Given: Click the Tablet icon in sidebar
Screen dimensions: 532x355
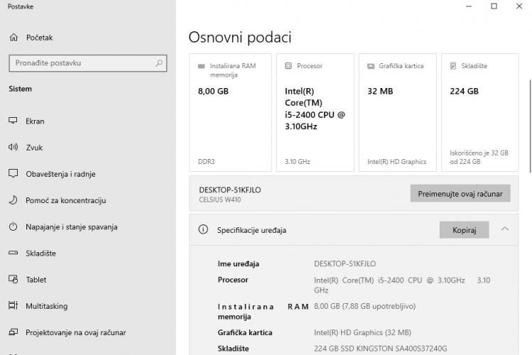Looking at the screenshot, I should coord(13,280).
